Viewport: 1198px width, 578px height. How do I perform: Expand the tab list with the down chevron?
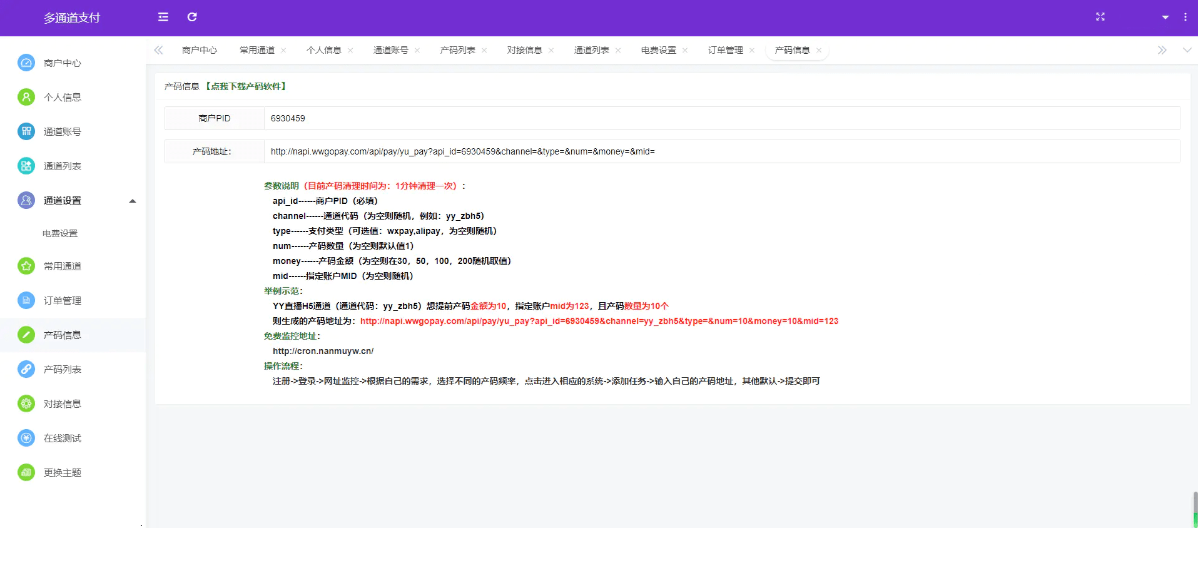pos(1188,50)
